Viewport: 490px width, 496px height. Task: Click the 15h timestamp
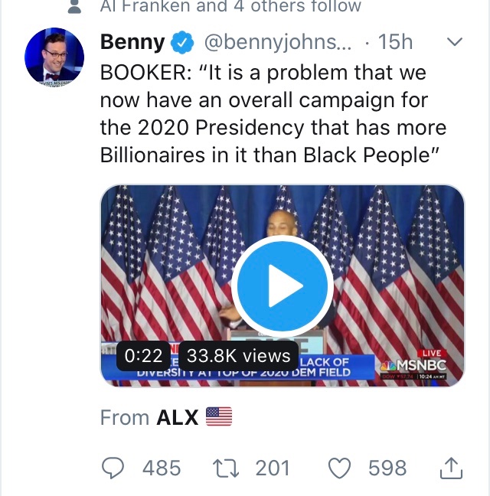point(395,44)
